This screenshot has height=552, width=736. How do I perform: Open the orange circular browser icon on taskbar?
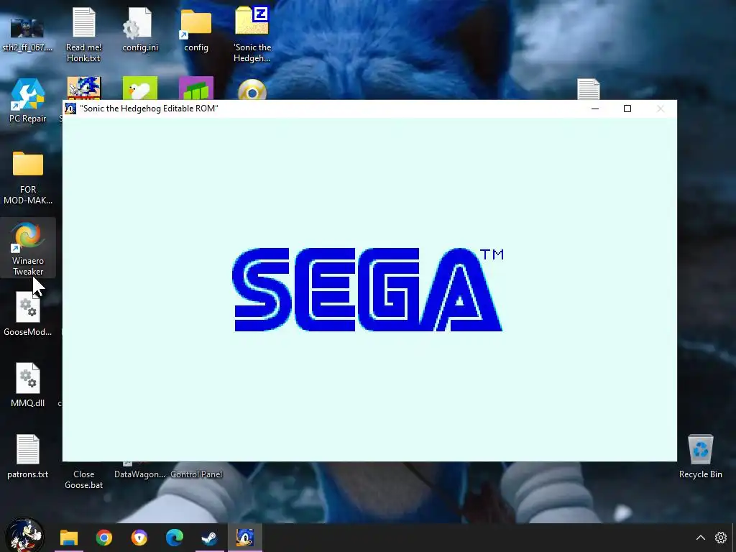coord(139,538)
